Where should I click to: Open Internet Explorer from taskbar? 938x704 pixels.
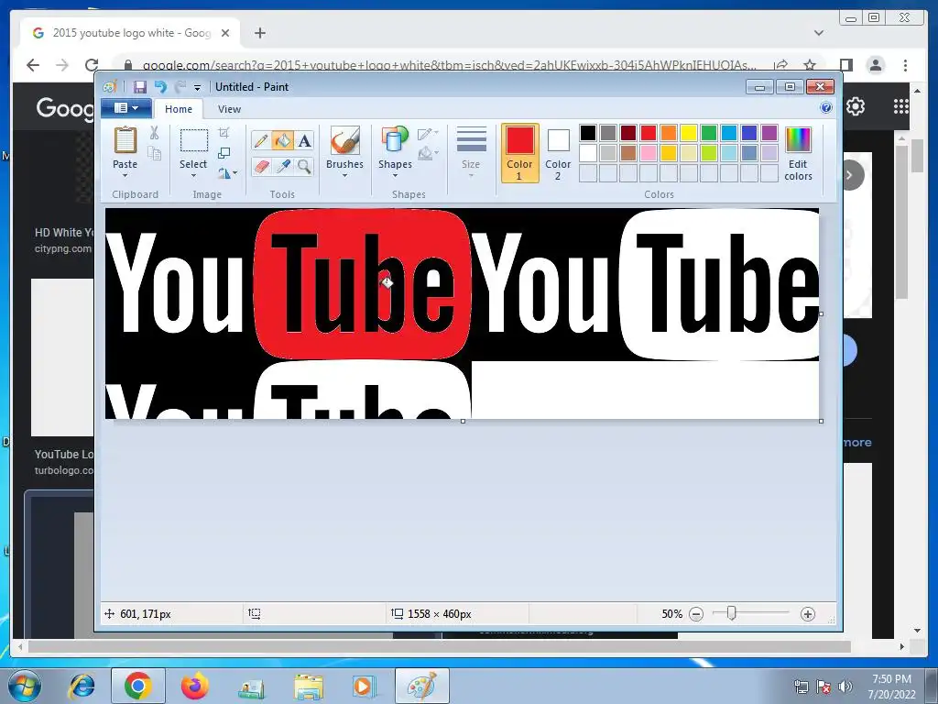82,686
